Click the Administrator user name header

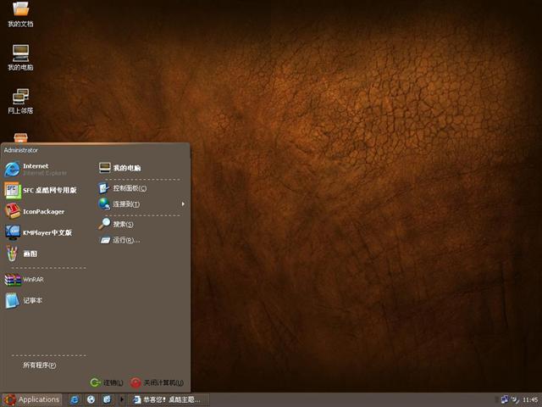(x=20, y=150)
